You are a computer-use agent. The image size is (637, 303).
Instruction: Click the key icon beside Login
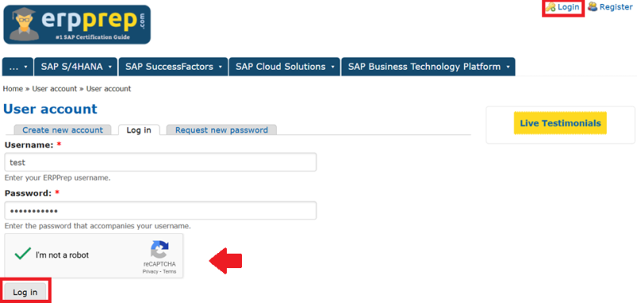click(550, 7)
